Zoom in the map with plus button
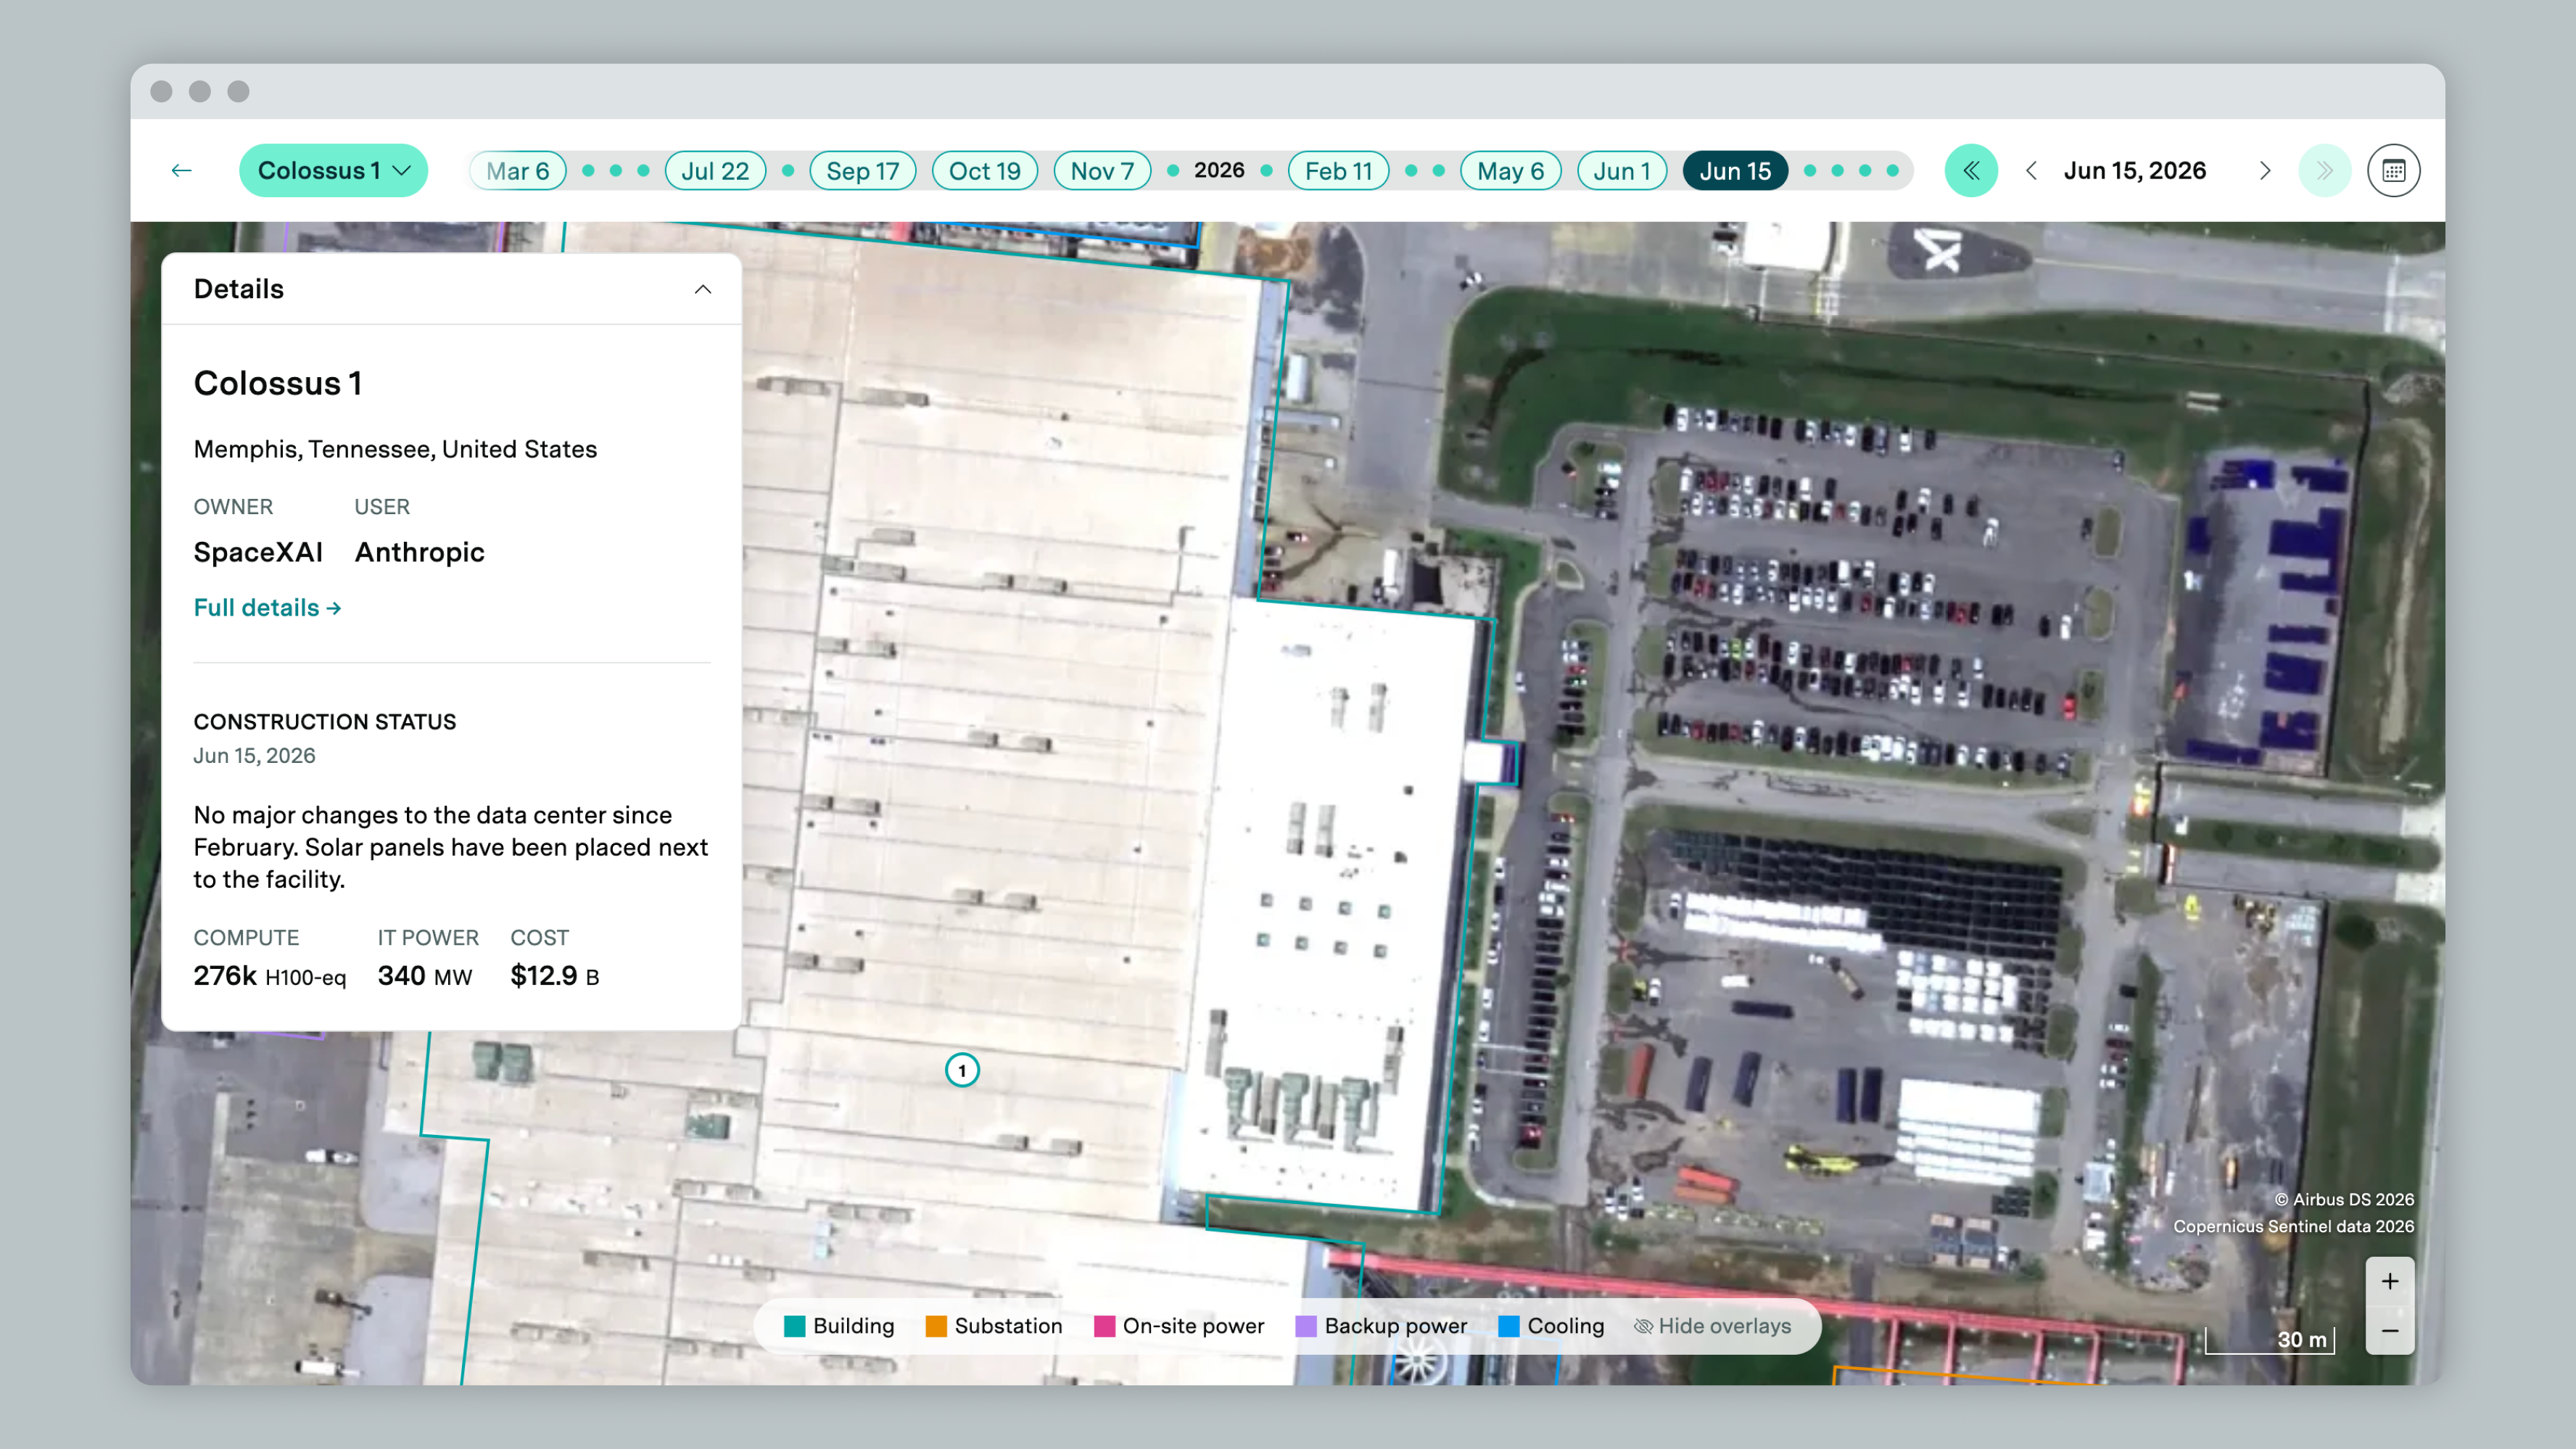The image size is (2576, 1449). [x=2389, y=1281]
